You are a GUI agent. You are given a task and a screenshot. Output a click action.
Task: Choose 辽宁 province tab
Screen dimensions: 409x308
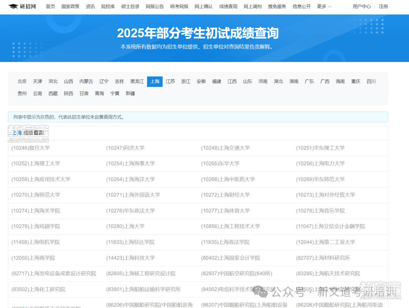point(104,81)
